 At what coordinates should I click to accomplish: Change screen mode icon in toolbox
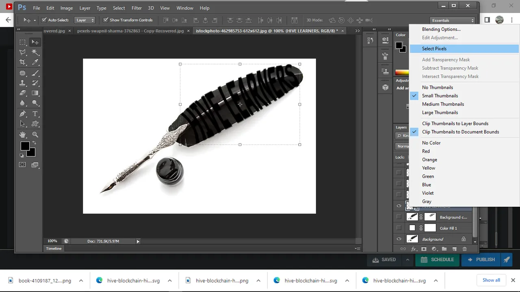pyautogui.click(x=35, y=165)
